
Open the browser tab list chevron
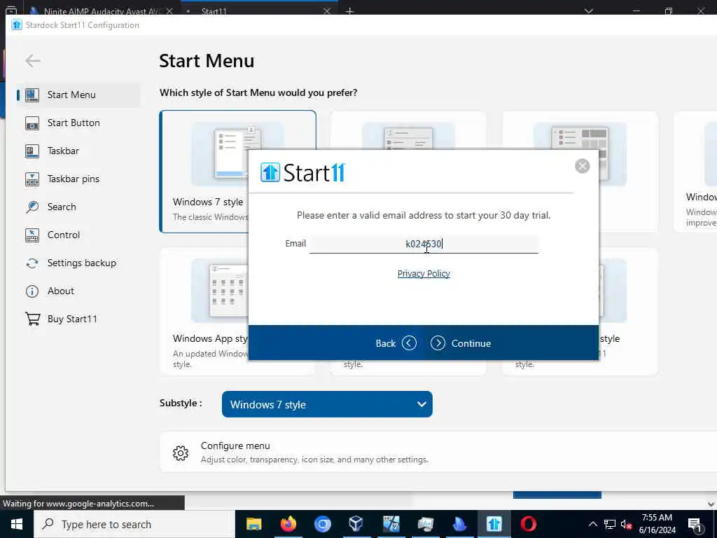pos(588,11)
